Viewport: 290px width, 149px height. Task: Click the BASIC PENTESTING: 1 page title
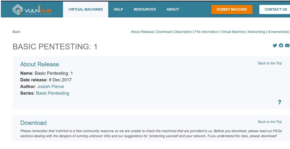pyautogui.click(x=55, y=47)
